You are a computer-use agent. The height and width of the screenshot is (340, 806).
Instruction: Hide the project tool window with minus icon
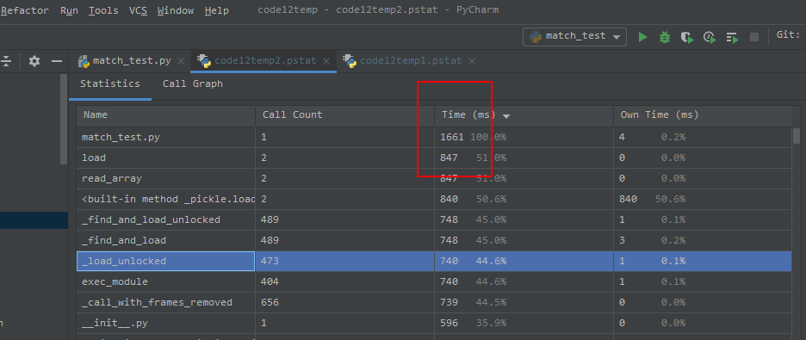[x=57, y=61]
